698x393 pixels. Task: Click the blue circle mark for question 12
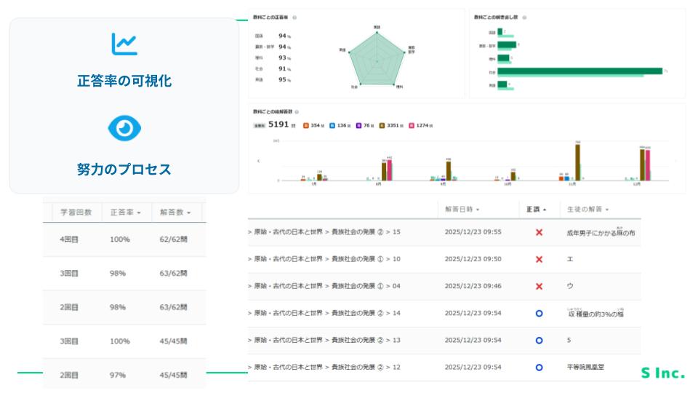click(539, 367)
